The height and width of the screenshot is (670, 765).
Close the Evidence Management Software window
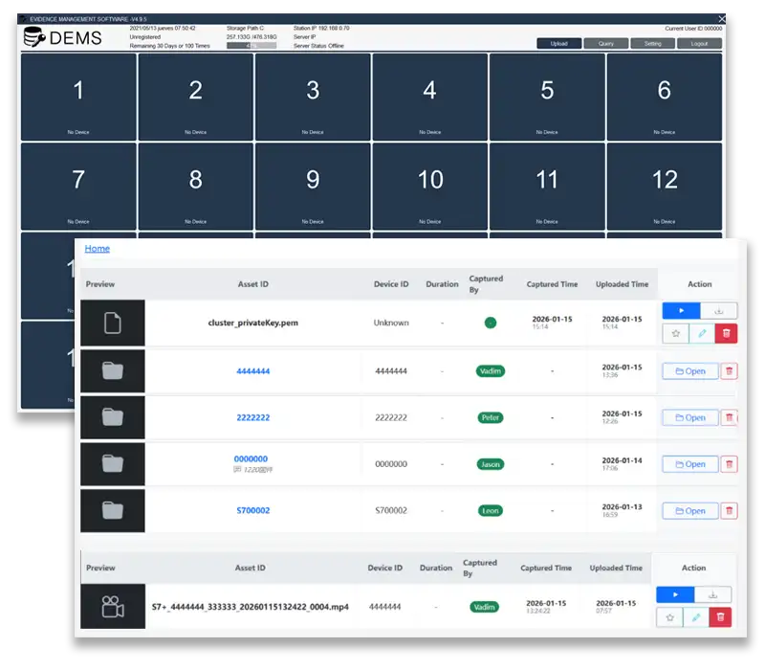pos(722,19)
